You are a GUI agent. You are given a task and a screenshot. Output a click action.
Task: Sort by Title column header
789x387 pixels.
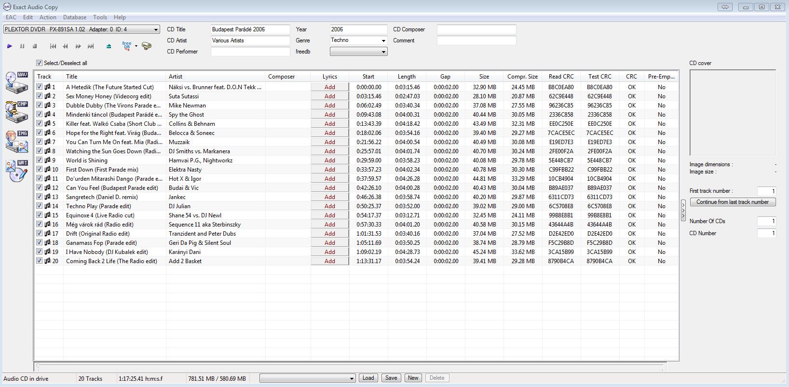114,77
